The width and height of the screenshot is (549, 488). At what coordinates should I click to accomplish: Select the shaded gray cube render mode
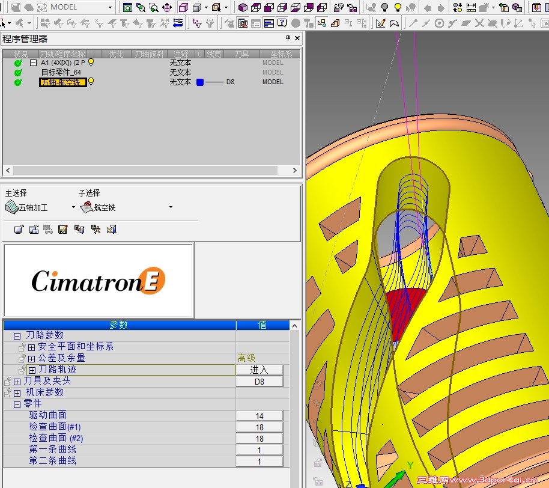click(197, 7)
